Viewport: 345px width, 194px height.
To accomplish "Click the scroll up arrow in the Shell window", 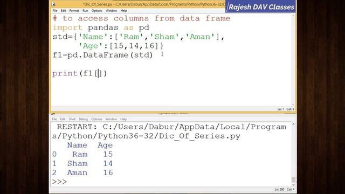I will click(293, 124).
